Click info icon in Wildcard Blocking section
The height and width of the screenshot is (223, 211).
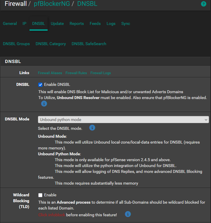(128, 214)
